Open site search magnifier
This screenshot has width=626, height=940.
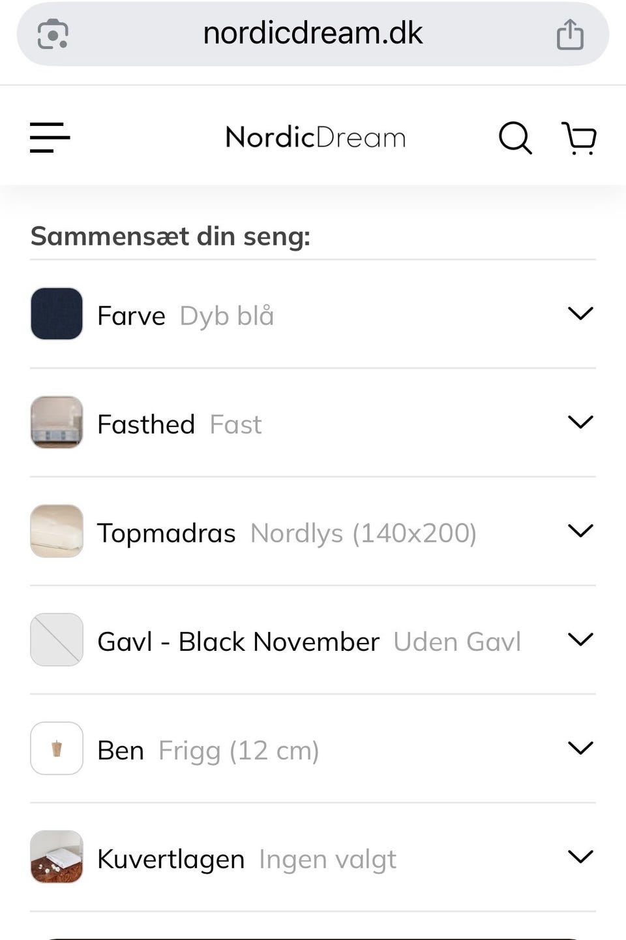click(x=515, y=138)
